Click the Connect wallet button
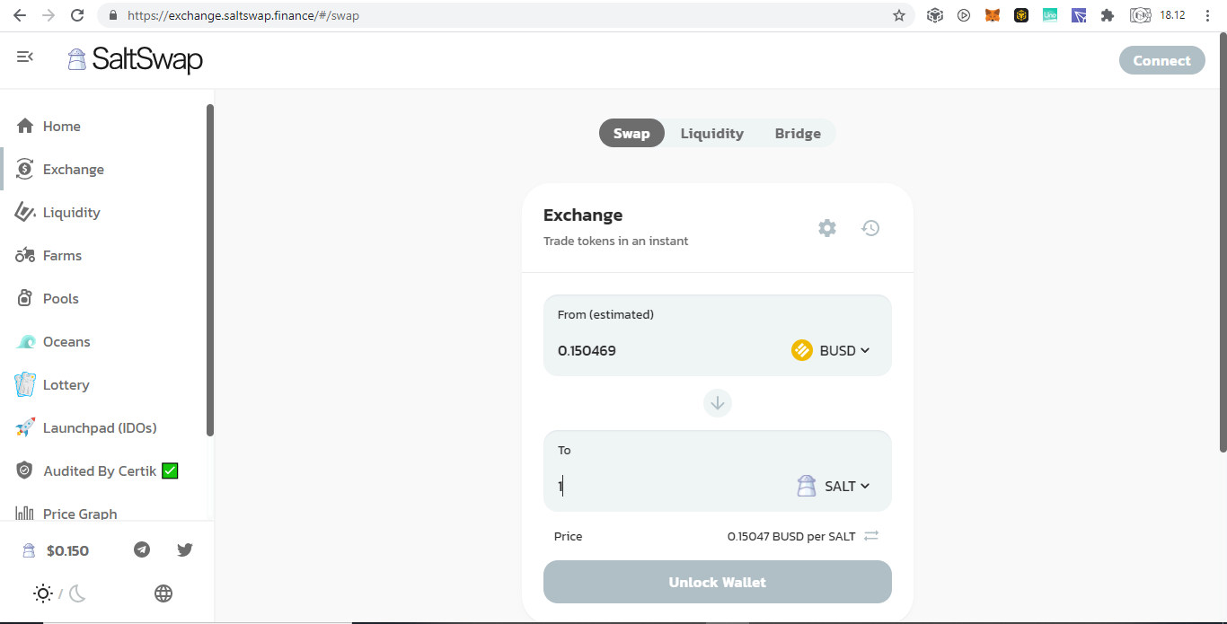 [1161, 60]
